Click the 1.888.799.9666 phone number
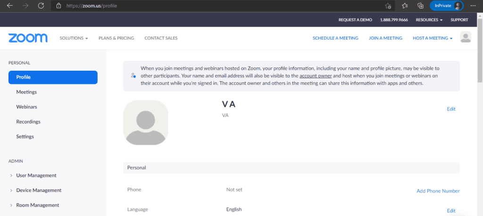Viewport: 483px width, 216px height. tap(394, 20)
